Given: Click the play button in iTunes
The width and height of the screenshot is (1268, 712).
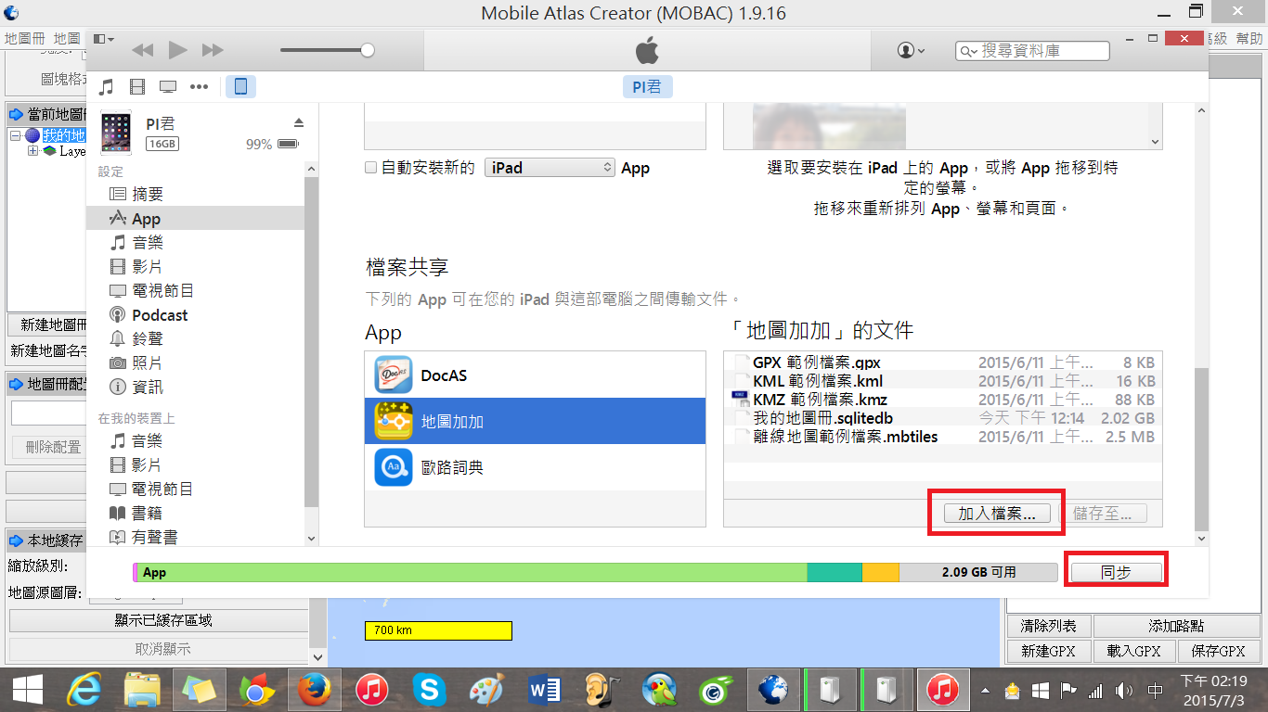Looking at the screenshot, I should click(x=177, y=50).
